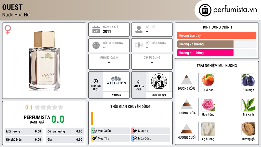Select the Quả mận plum note image
Image resolution: width=261 pixels, height=147 pixels.
click(248, 80)
